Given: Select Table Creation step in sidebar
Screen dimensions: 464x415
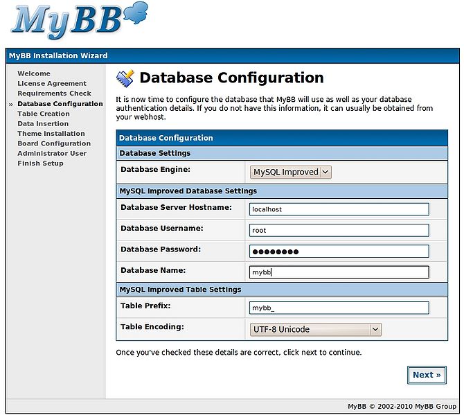Looking at the screenshot, I should click(x=44, y=114).
